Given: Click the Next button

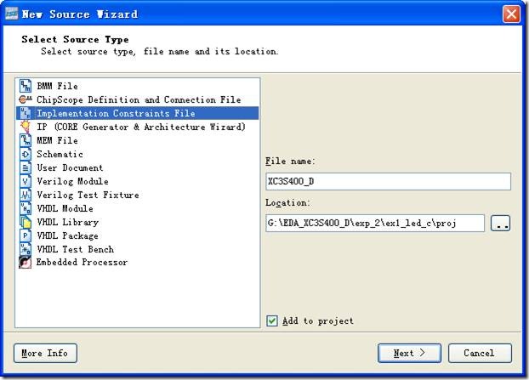Looking at the screenshot, I should pos(408,353).
